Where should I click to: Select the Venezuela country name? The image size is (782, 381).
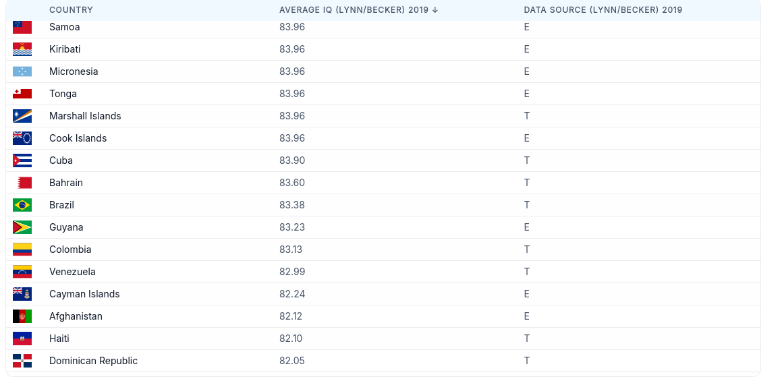pos(72,272)
